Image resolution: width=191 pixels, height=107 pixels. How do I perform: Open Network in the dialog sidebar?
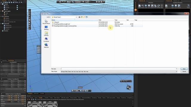pyautogui.click(x=46, y=45)
